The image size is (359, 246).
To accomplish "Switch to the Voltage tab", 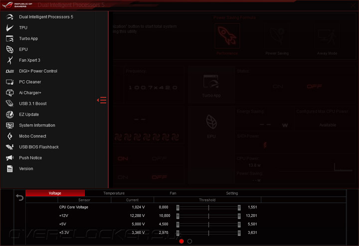I will (55, 193).
